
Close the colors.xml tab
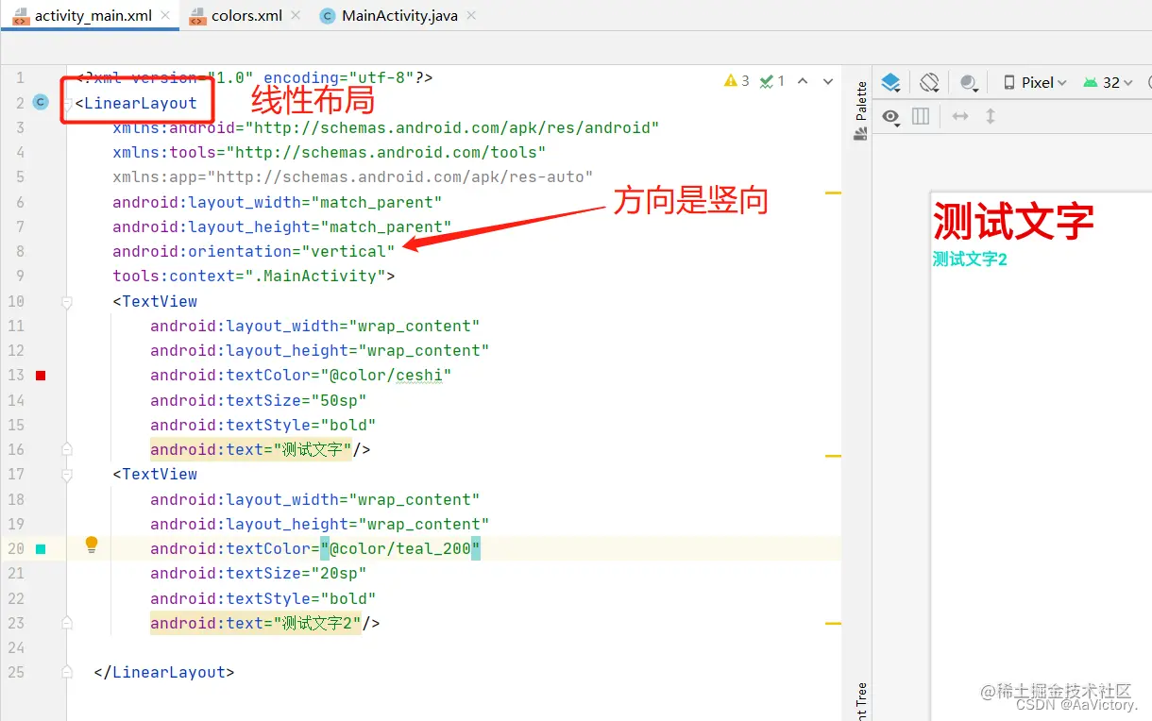(x=294, y=16)
